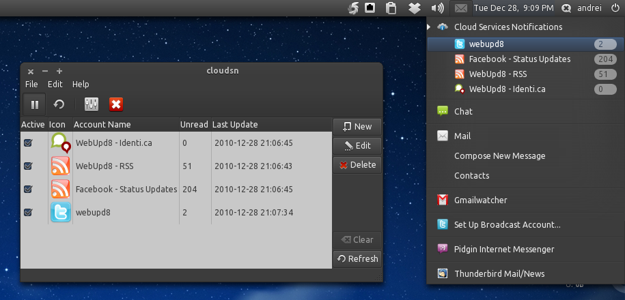The height and width of the screenshot is (300, 625).
Task: Click the 204 unread badge in menu
Action: coord(605,59)
